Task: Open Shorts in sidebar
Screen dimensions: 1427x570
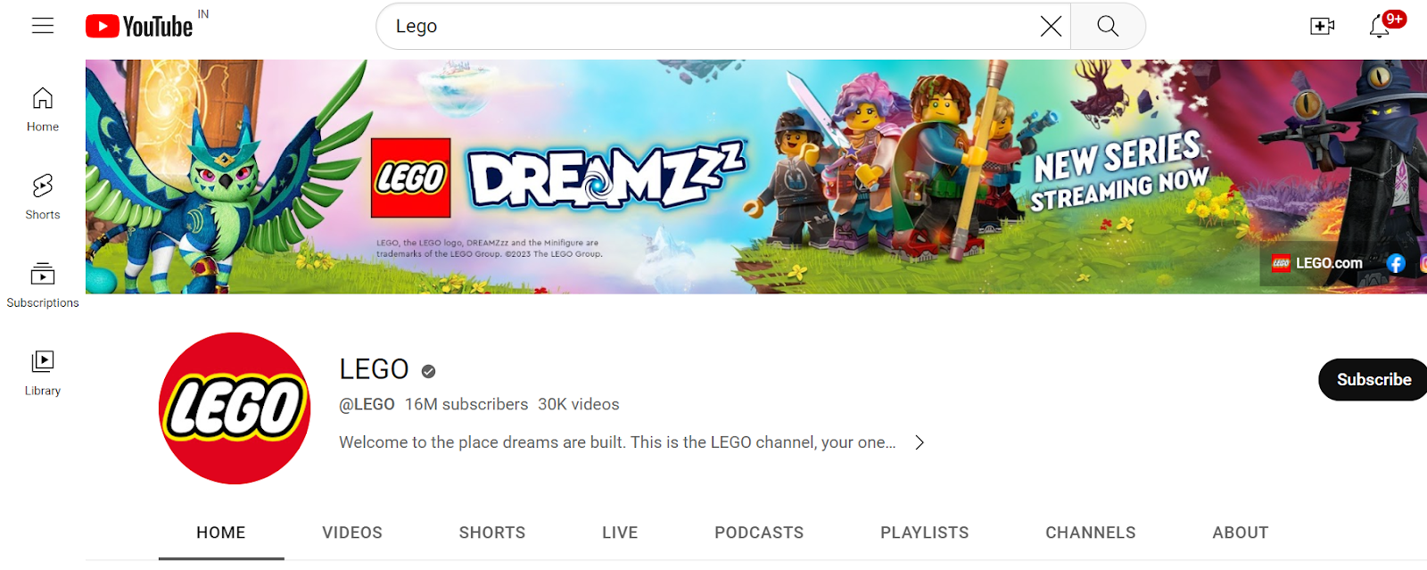Action: (x=43, y=197)
